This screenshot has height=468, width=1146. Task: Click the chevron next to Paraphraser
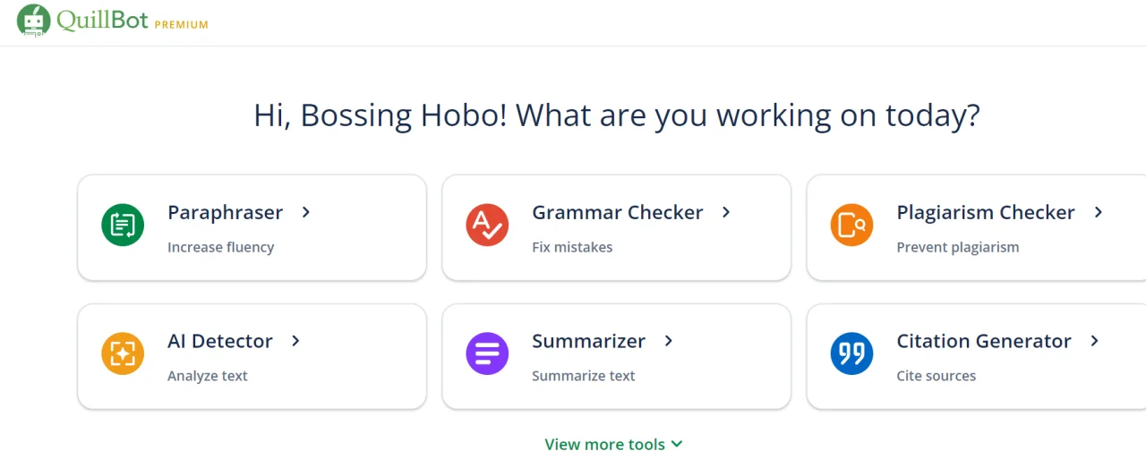click(306, 212)
